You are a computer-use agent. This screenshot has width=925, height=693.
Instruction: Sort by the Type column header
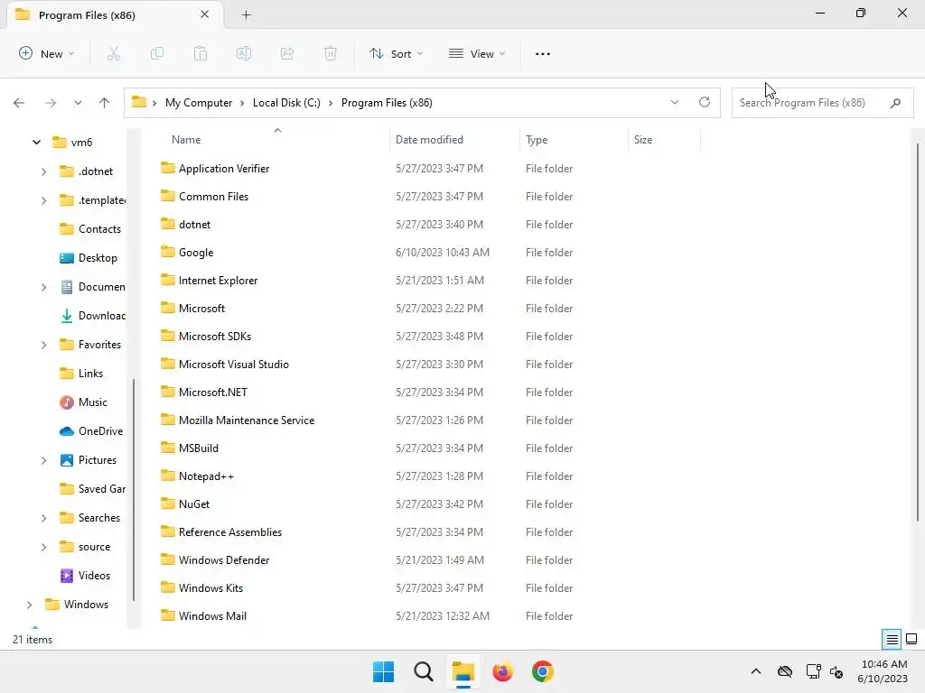537,140
